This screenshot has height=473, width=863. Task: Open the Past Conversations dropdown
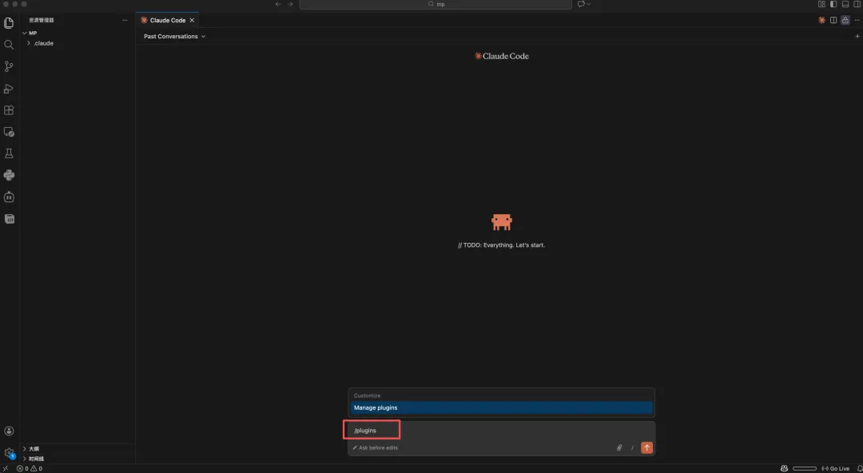pos(174,36)
